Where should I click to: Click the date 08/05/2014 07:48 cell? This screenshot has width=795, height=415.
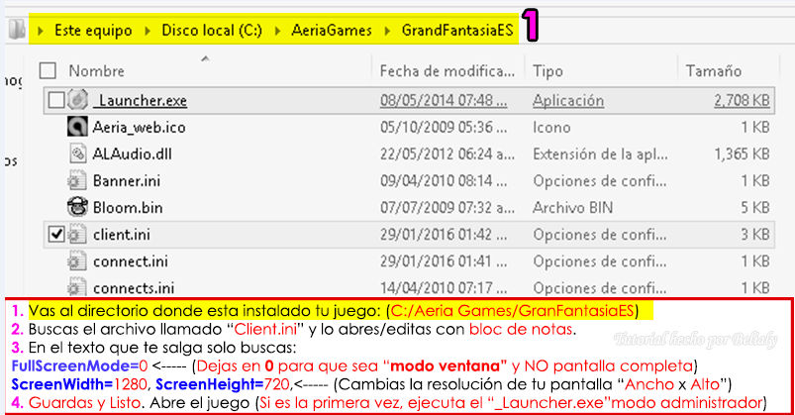click(x=444, y=100)
